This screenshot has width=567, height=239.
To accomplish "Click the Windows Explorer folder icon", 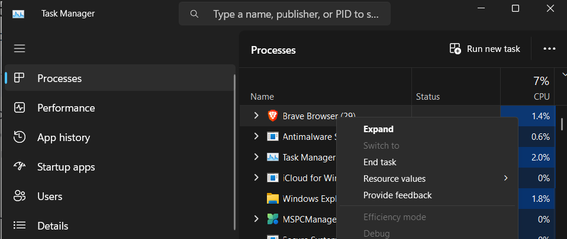I will tap(272, 198).
